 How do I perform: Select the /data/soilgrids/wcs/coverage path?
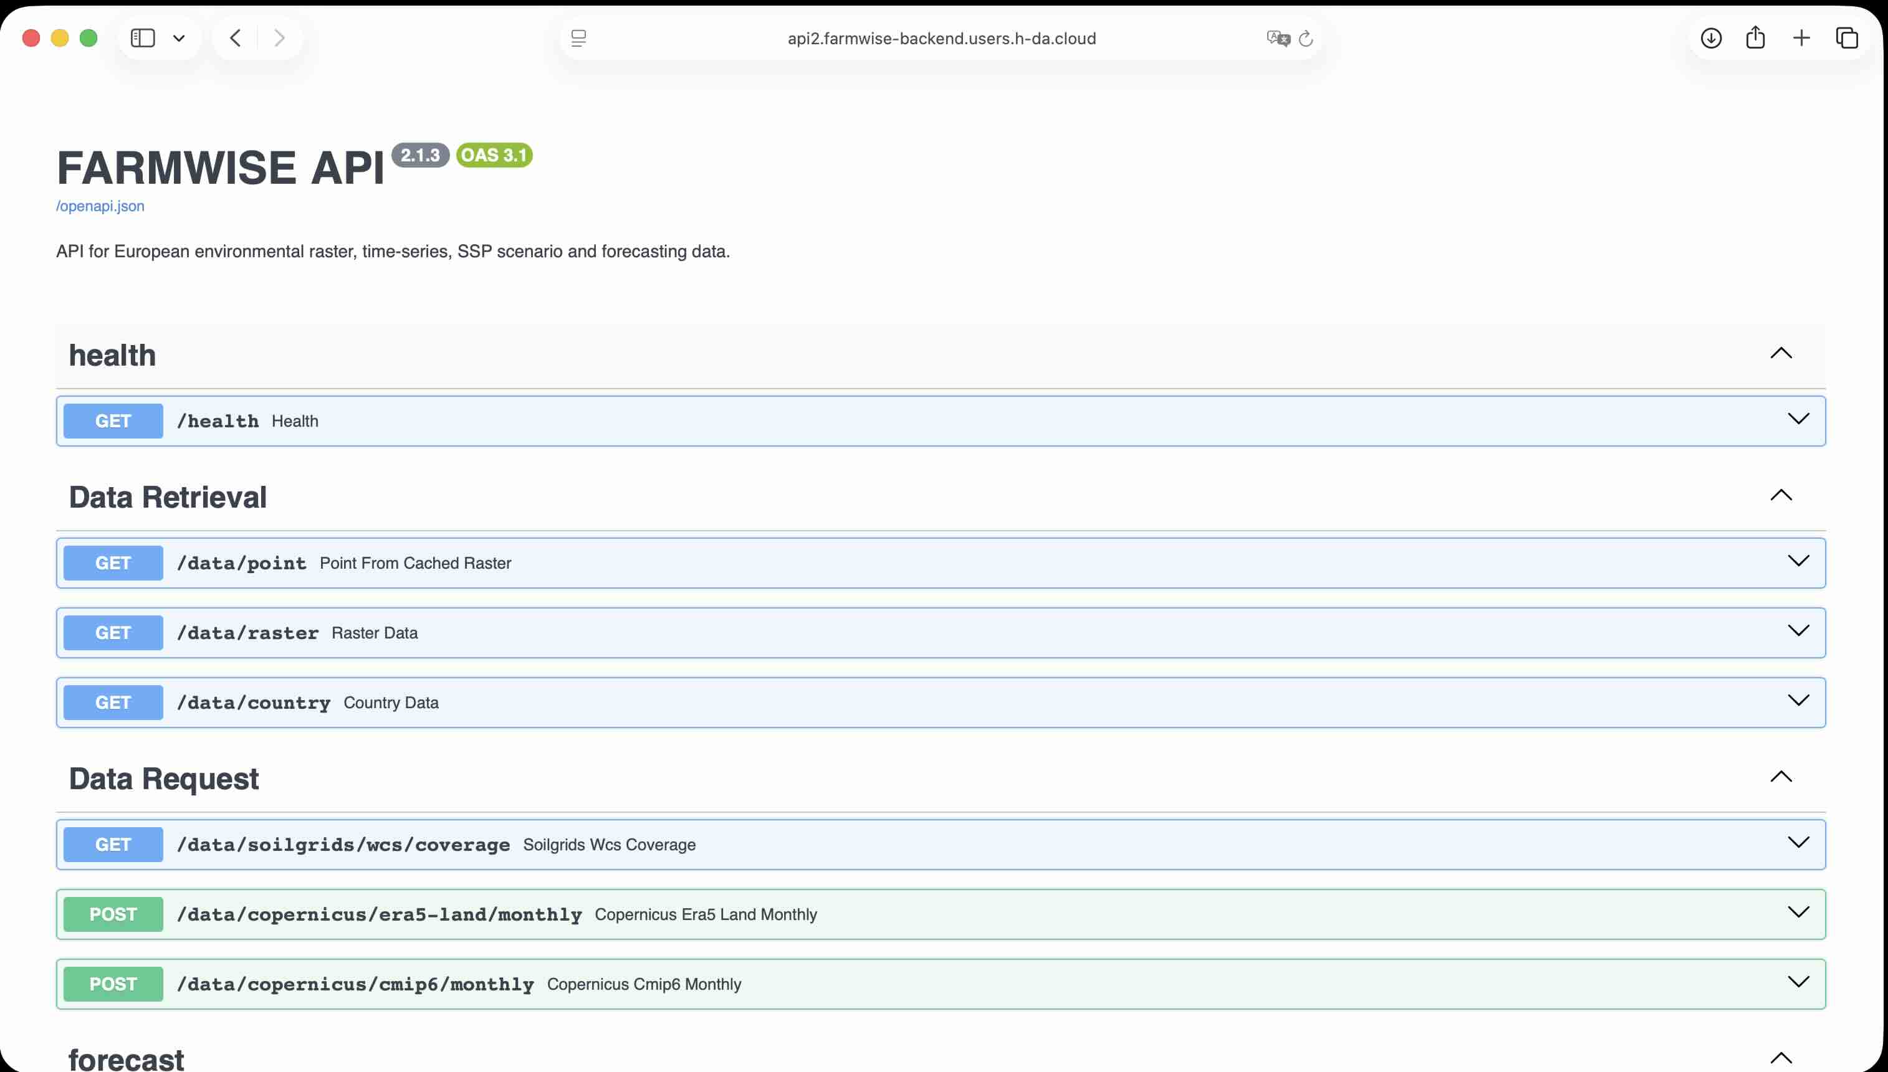pyautogui.click(x=343, y=845)
